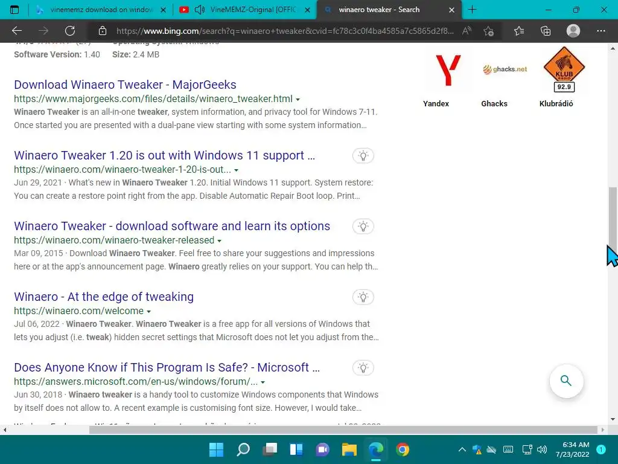
Task: Open Widgets from the taskbar
Action: pos(296,449)
